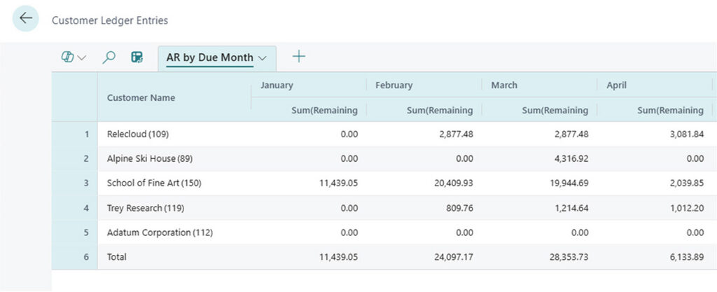Image resolution: width=717 pixels, height=292 pixels.
Task: Click the January column header
Action: [x=277, y=85]
